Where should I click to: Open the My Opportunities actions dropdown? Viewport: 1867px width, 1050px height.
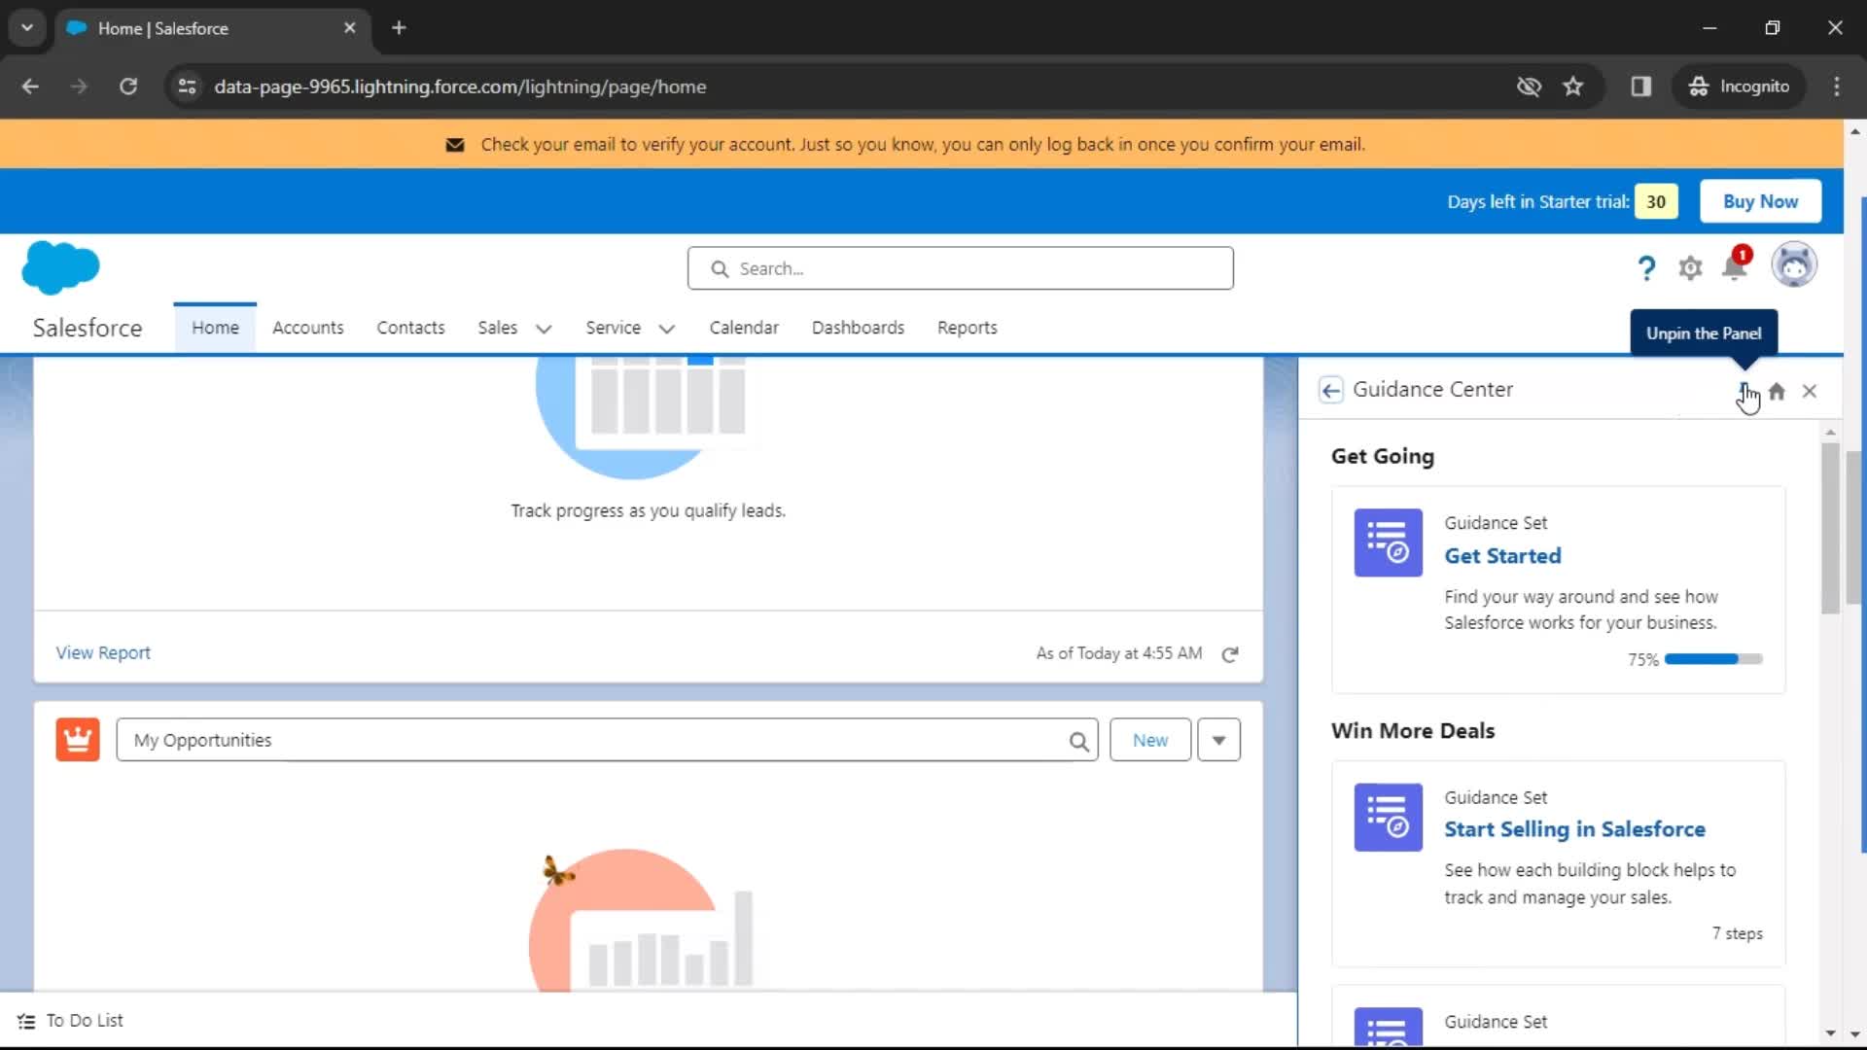tap(1218, 740)
